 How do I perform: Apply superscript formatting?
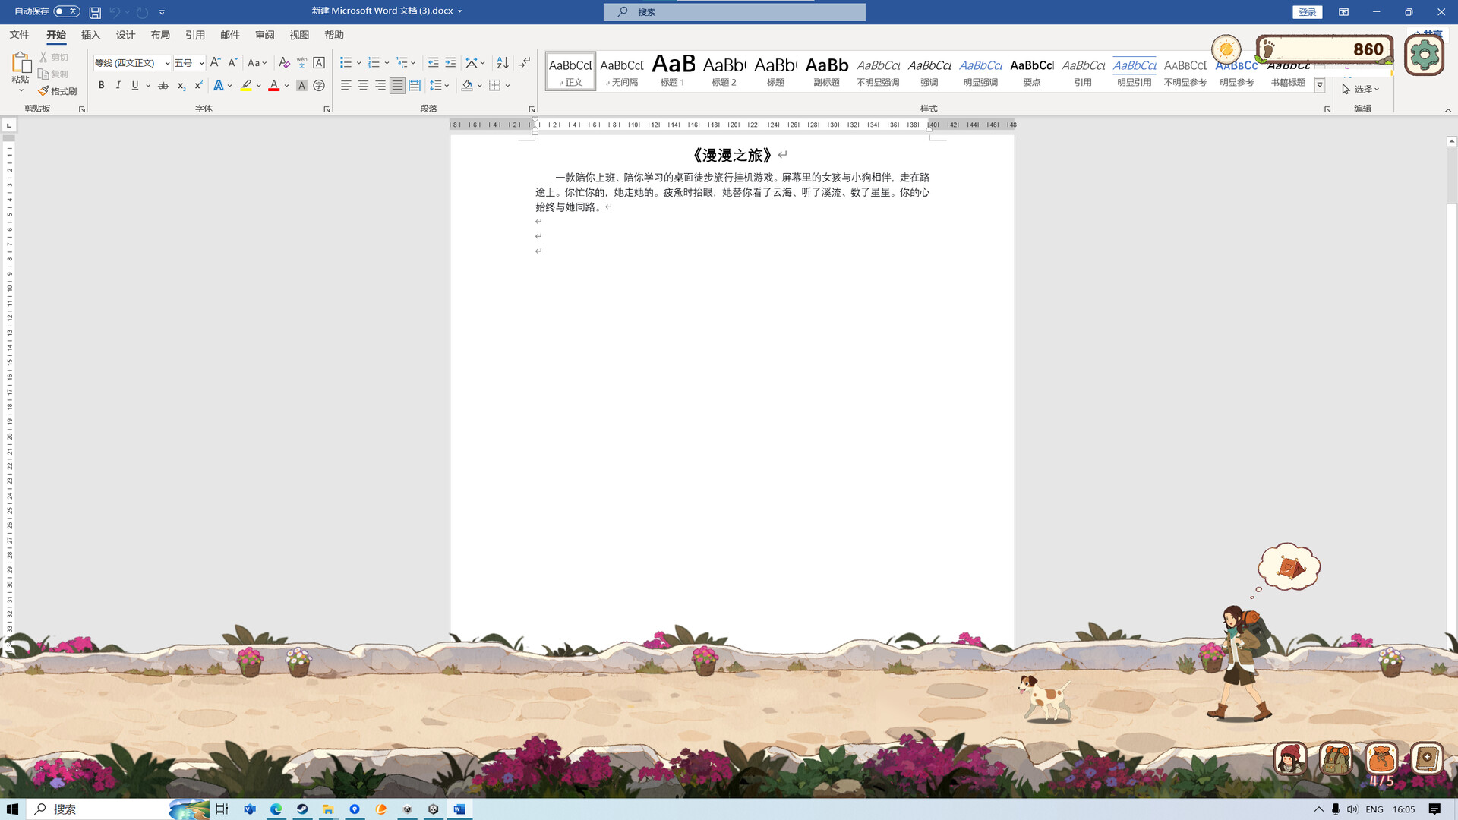198,86
